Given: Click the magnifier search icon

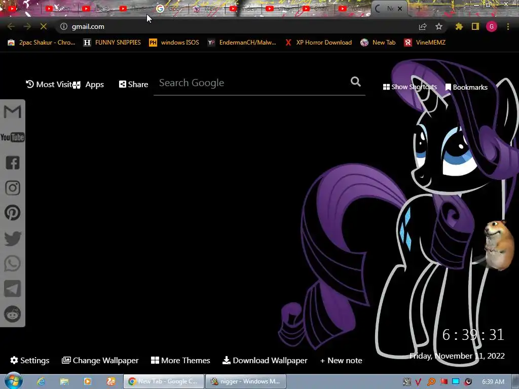Looking at the screenshot, I should [x=355, y=82].
